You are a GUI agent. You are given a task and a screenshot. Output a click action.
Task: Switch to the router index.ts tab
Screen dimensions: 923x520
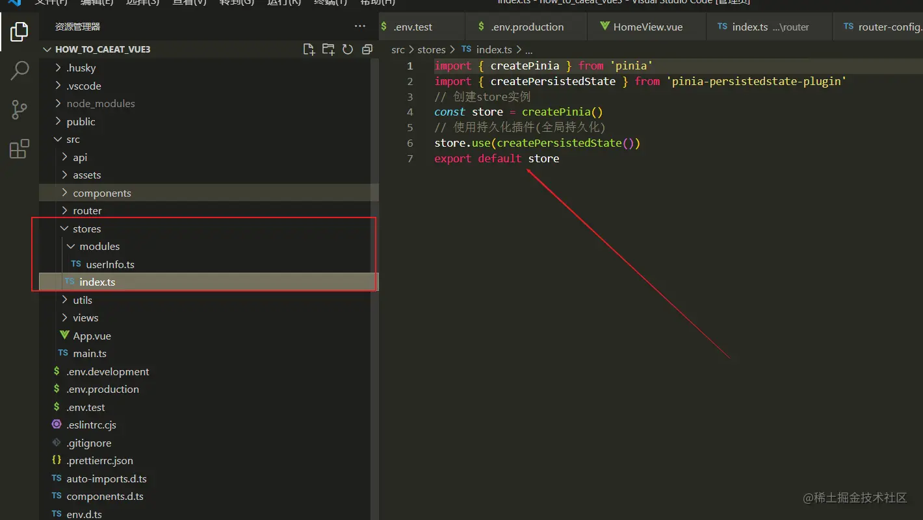pos(769,27)
